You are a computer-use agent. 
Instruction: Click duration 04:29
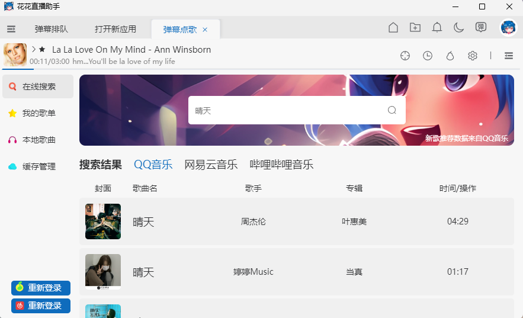(x=458, y=221)
